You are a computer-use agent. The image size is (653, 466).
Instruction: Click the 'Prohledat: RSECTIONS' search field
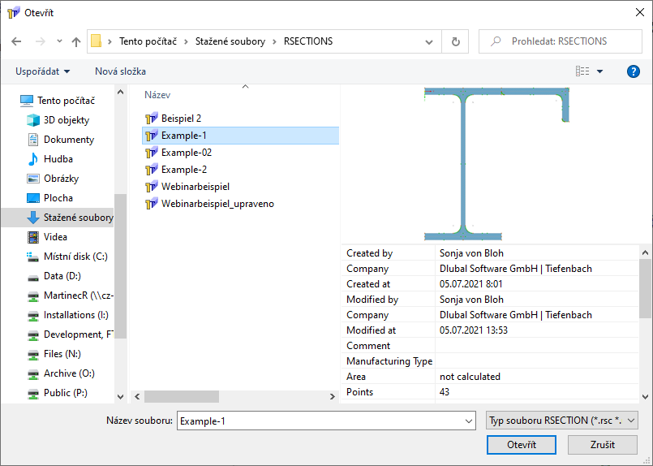click(561, 41)
